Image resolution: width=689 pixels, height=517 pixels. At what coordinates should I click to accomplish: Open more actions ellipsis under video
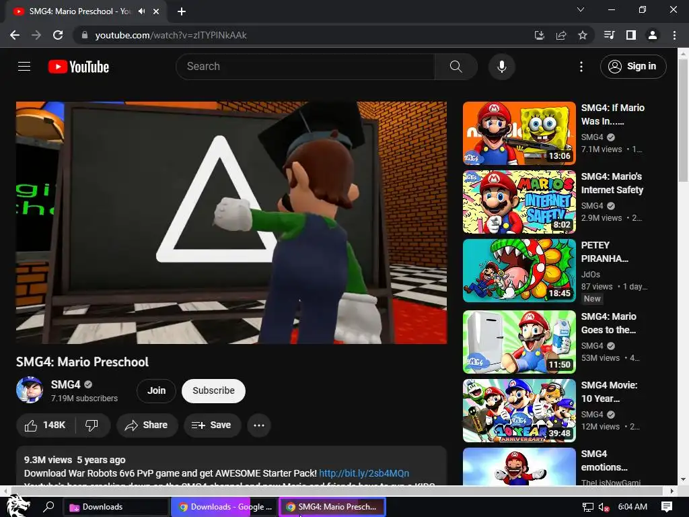pos(259,425)
